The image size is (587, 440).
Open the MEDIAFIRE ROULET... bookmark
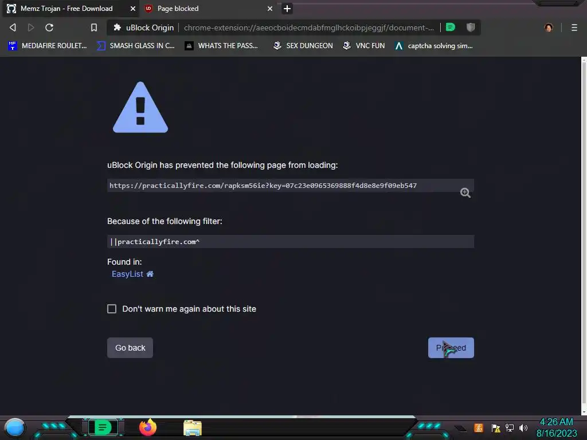point(47,46)
